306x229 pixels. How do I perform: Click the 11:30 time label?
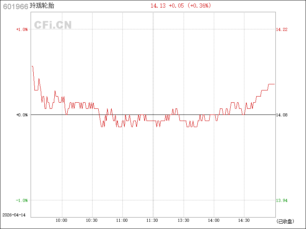click(152, 221)
